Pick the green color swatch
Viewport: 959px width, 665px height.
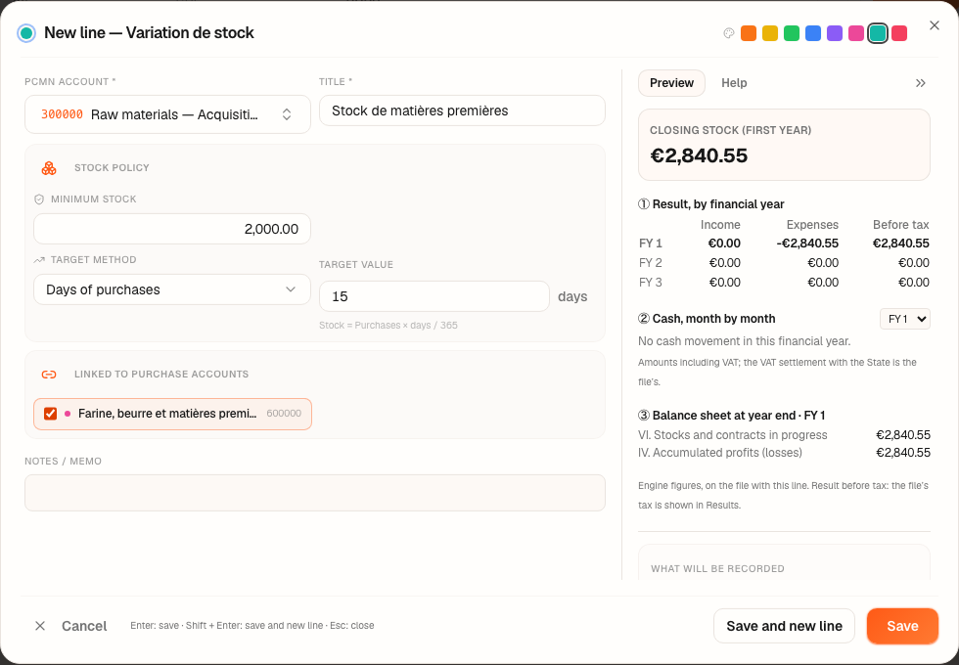(x=792, y=33)
